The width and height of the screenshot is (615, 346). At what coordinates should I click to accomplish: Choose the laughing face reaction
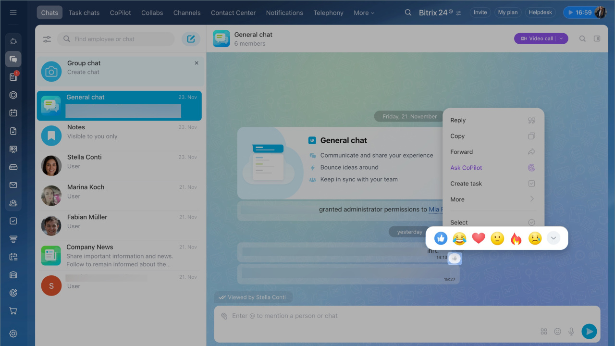point(459,238)
